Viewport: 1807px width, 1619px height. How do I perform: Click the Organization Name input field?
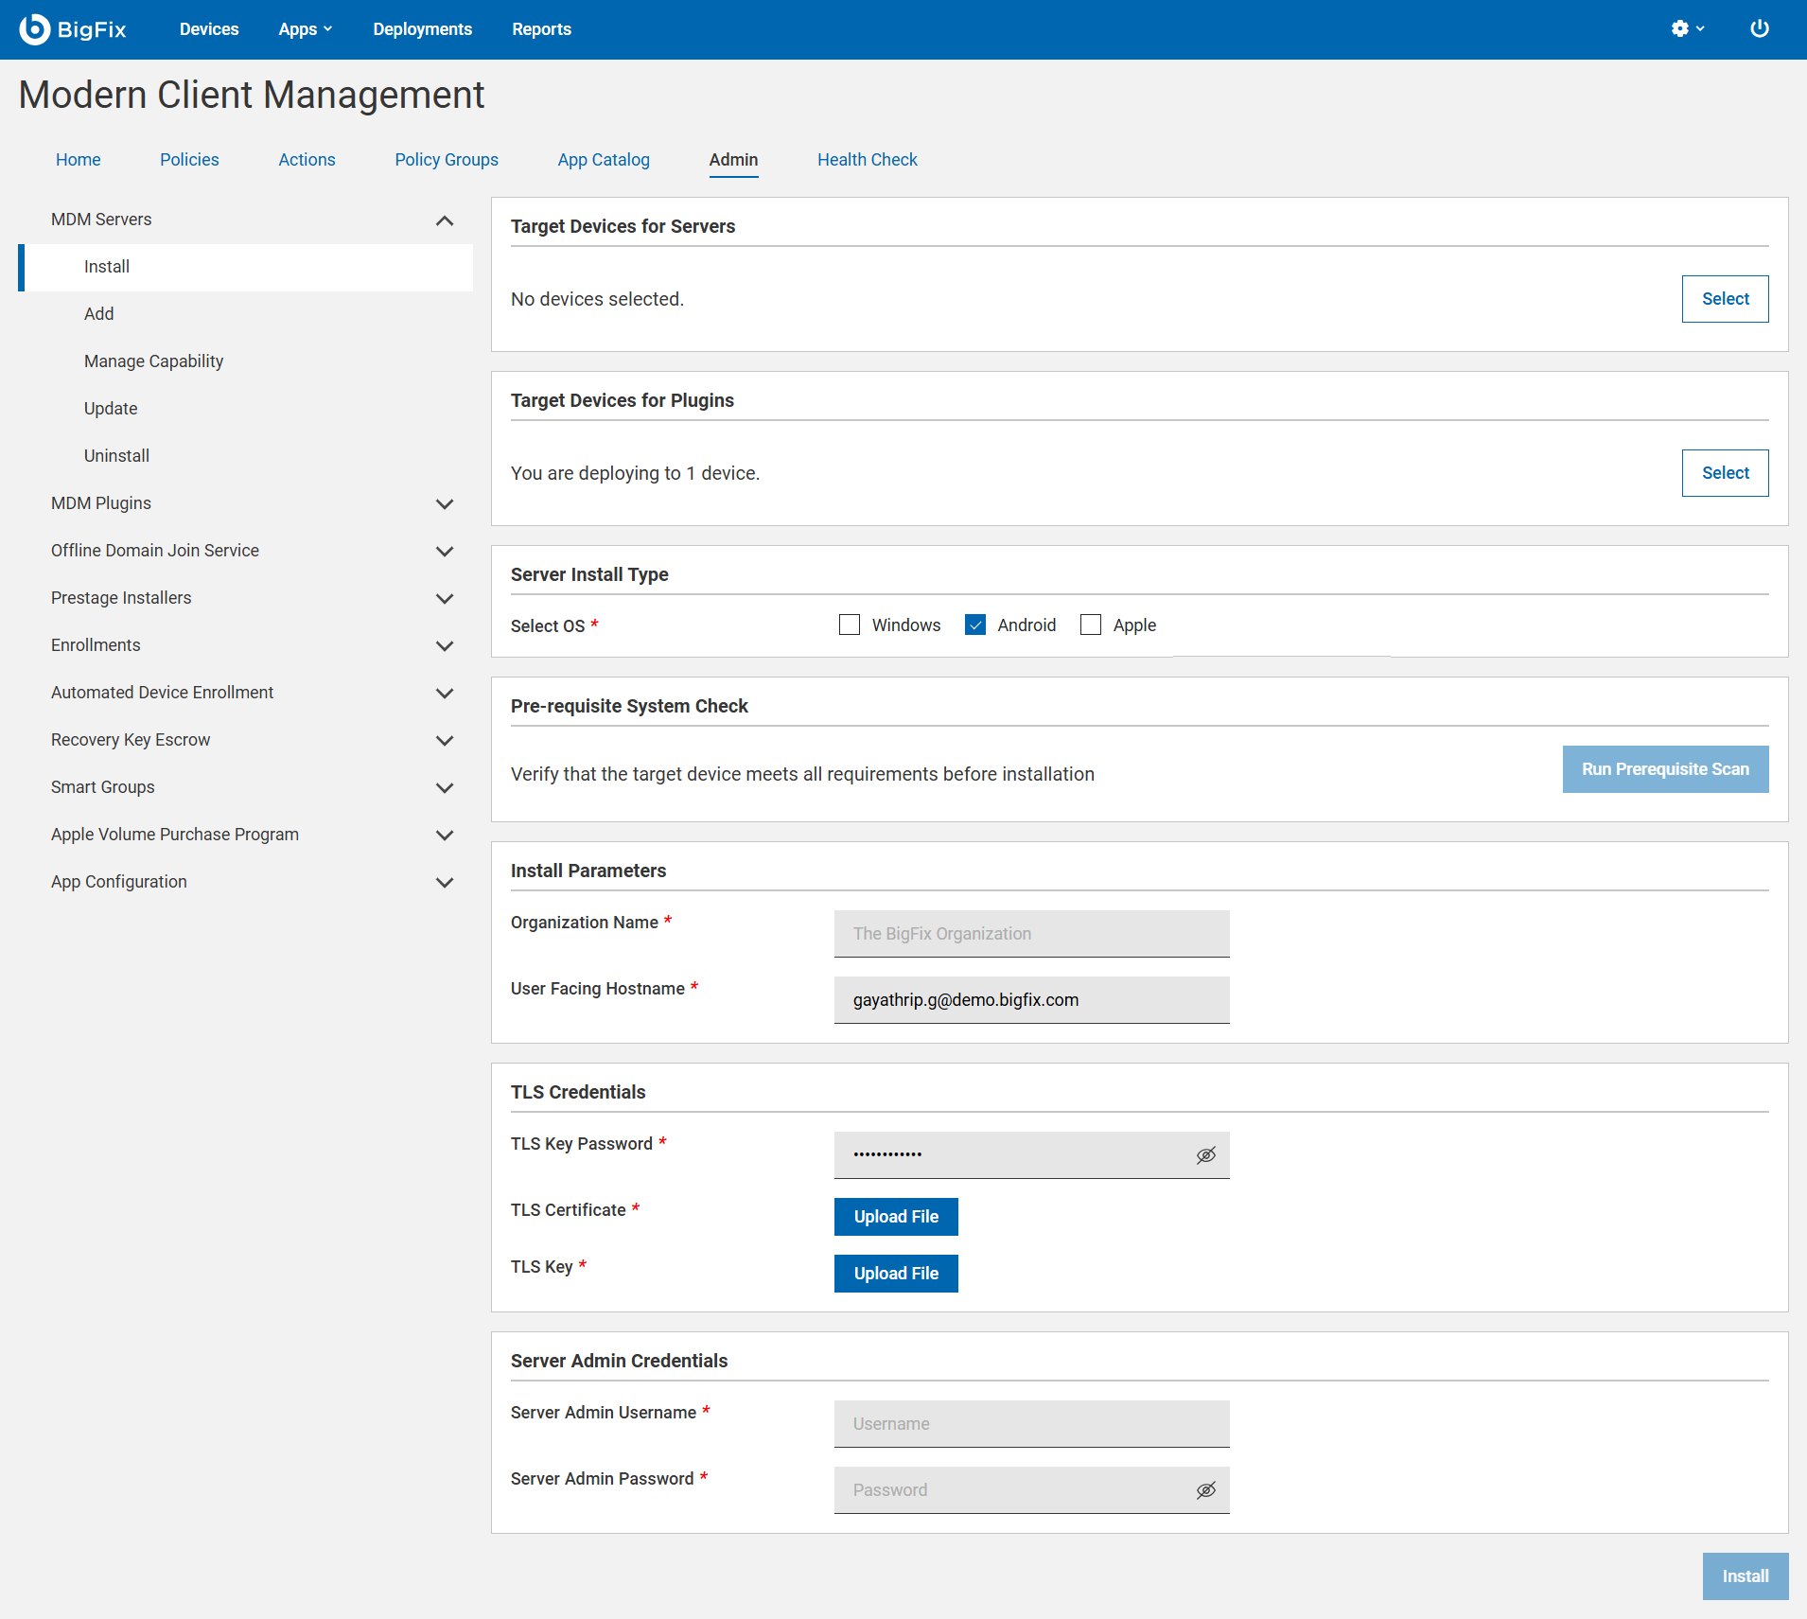coord(1030,933)
